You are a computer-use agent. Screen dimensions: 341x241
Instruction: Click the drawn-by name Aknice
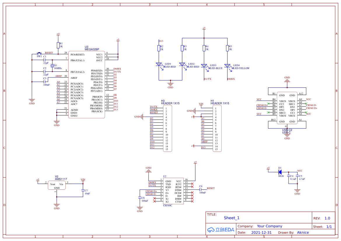tap(303, 232)
